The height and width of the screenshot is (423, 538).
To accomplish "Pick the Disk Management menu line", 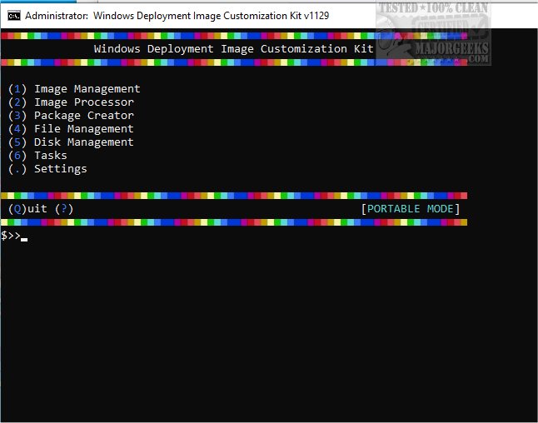I will [x=71, y=142].
